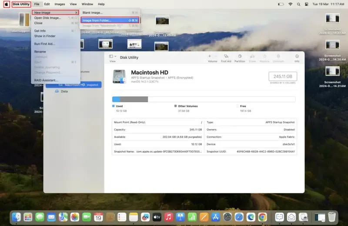Click the disk usage bar

point(204,99)
